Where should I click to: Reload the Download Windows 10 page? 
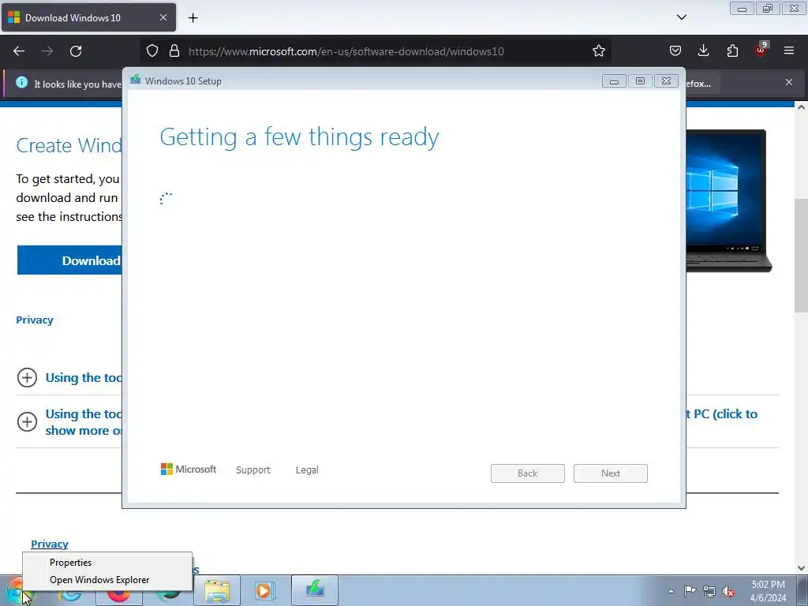[76, 51]
